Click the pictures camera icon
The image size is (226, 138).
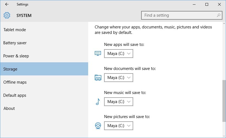98,126
